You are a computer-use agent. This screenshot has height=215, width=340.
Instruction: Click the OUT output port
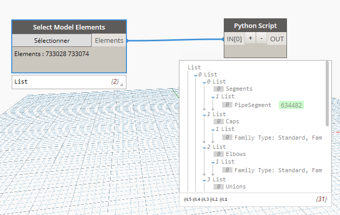coord(277,39)
